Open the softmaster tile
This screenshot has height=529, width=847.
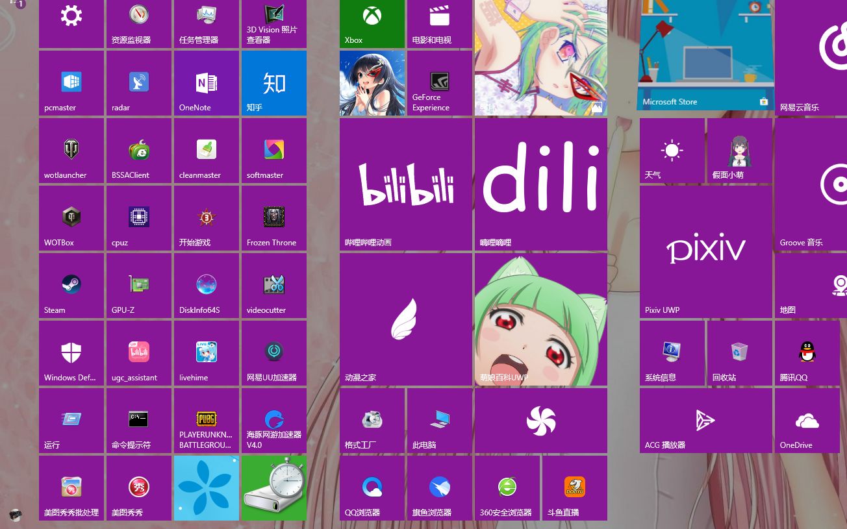(274, 151)
